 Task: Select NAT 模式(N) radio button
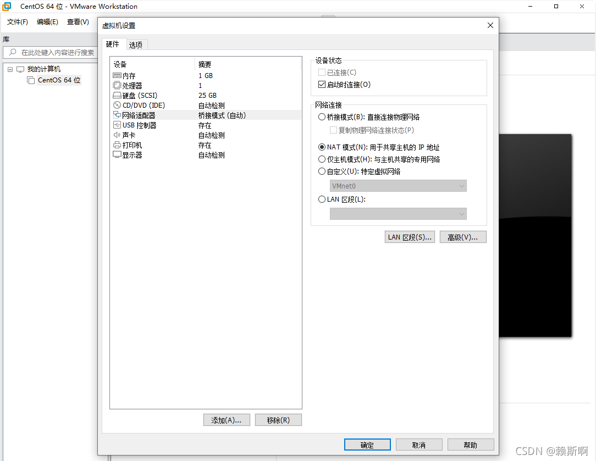point(322,147)
